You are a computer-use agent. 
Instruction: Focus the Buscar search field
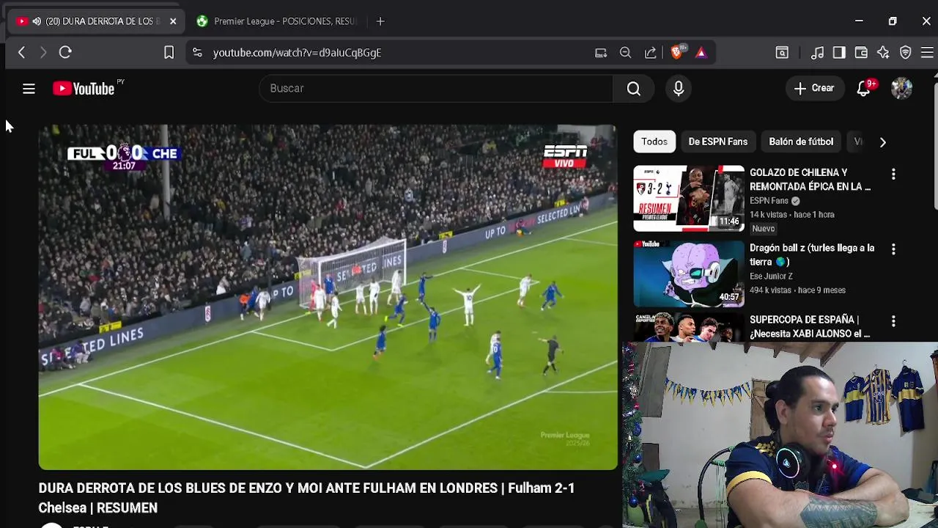(436, 89)
